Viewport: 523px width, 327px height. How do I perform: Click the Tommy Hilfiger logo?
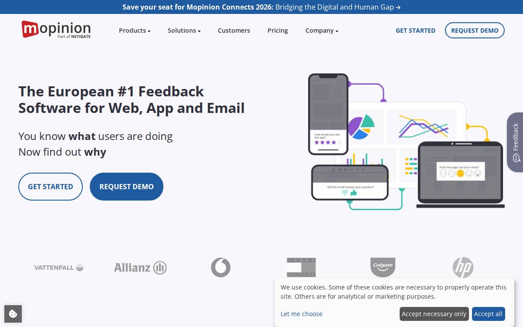[301, 267]
